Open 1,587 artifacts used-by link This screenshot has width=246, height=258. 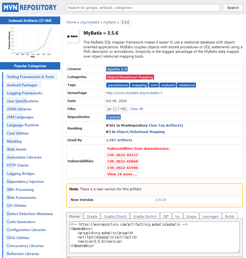point(119,140)
